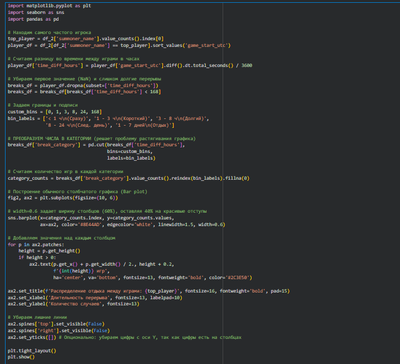This screenshot has height=364, width=400.
Task: Click the 'labels=bin_labels)' argument line
Action: coord(131,158)
